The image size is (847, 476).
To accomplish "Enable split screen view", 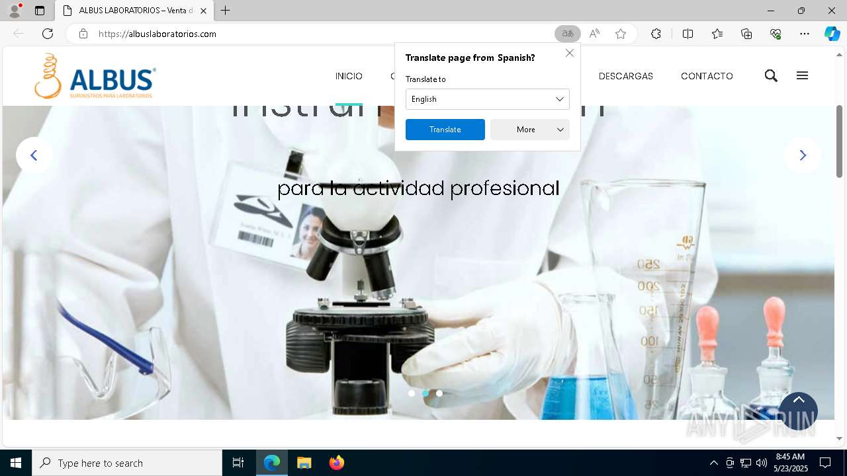I will [x=688, y=34].
